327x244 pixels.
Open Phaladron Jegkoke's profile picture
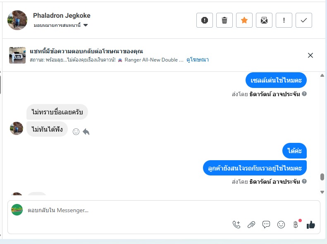(17, 20)
